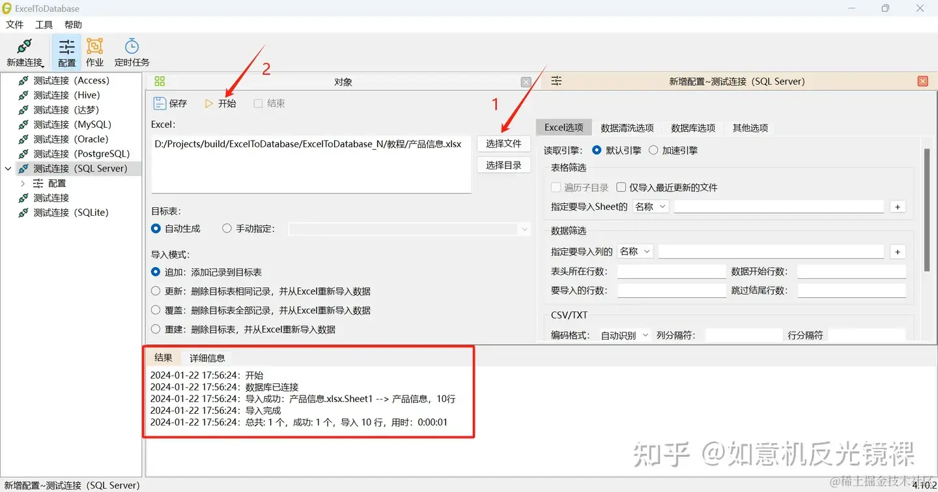This screenshot has height=492, width=938.
Task: Click connection icon beside 测试连接 (Oracle)
Action: pyautogui.click(x=23, y=139)
